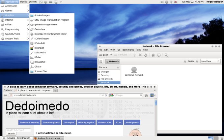The width and height of the screenshot is (224, 140).
Task: Click the Search magnifier in File Browser
Action: (166, 55)
